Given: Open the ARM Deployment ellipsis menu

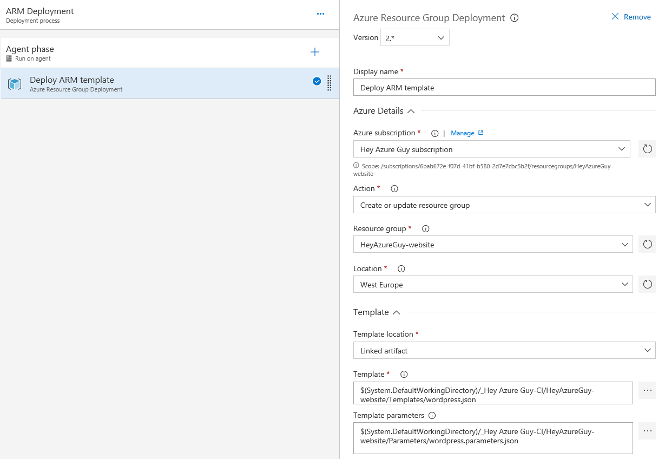Looking at the screenshot, I should point(320,14).
